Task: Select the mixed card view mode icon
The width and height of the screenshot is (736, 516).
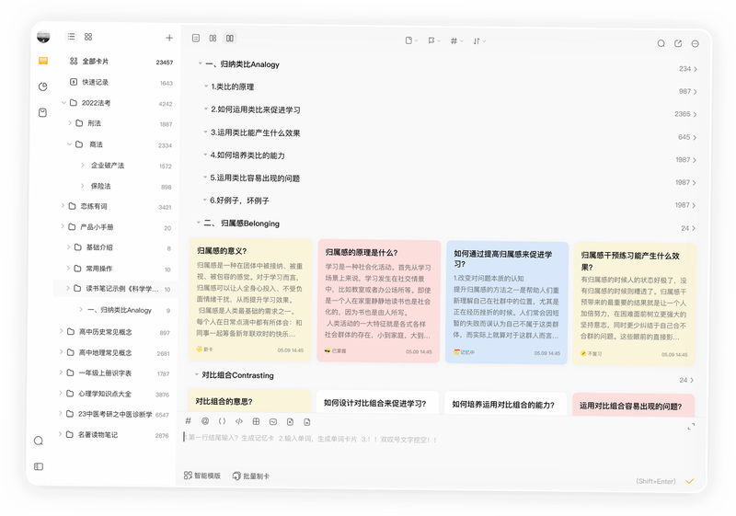Action: [x=213, y=38]
